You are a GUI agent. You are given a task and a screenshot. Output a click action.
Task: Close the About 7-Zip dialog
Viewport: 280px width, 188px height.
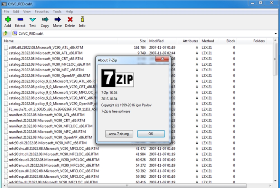(162, 59)
